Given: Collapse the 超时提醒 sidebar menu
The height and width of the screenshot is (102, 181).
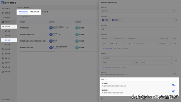Looking at the screenshot, I should [x=15, y=27].
